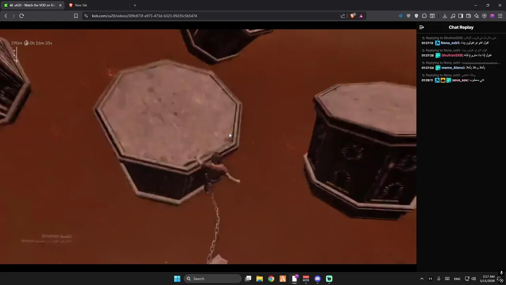Open the Windows Start menu
Image resolution: width=506 pixels, height=285 pixels.
point(177,279)
